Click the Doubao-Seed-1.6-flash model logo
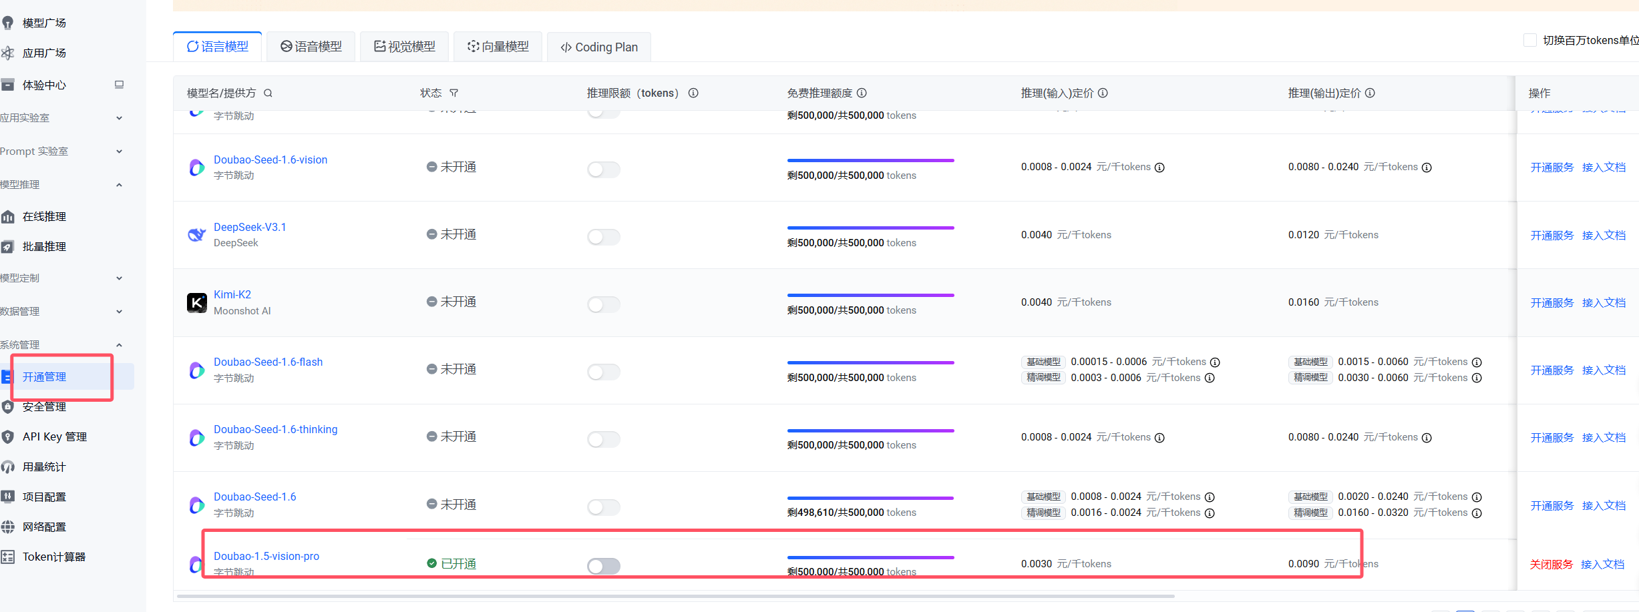This screenshot has width=1639, height=612. tap(197, 370)
